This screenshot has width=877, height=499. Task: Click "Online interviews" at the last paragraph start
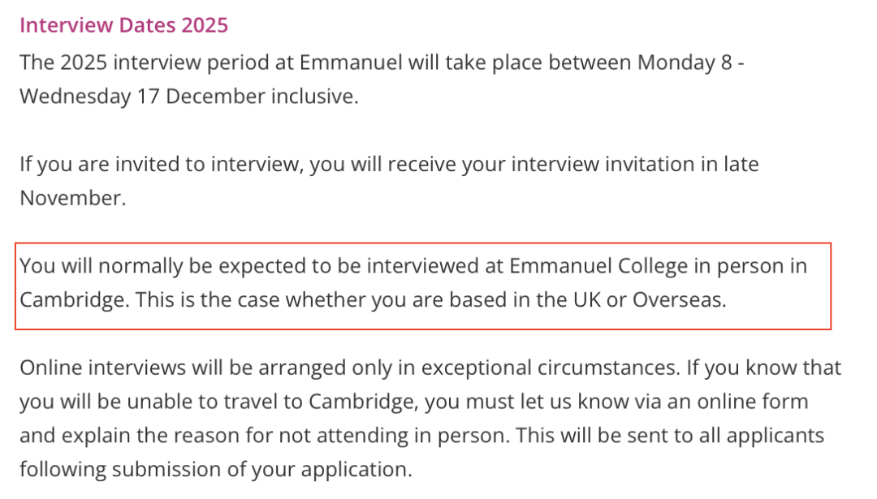[102, 368]
